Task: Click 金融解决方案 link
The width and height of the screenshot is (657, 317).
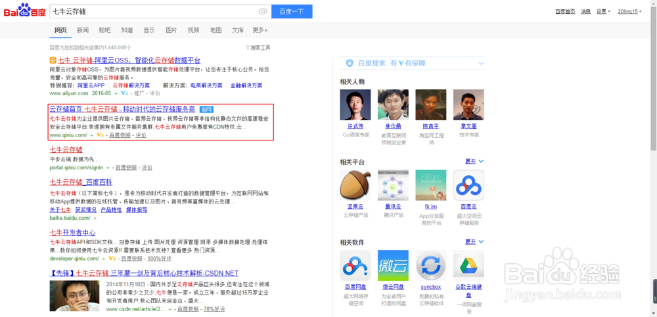Action: (246, 85)
